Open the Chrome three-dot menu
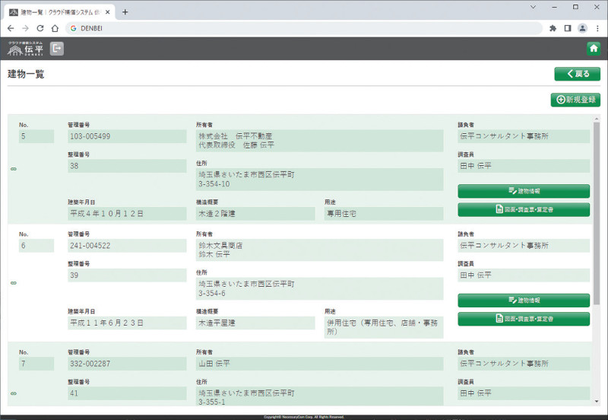 coord(597,28)
